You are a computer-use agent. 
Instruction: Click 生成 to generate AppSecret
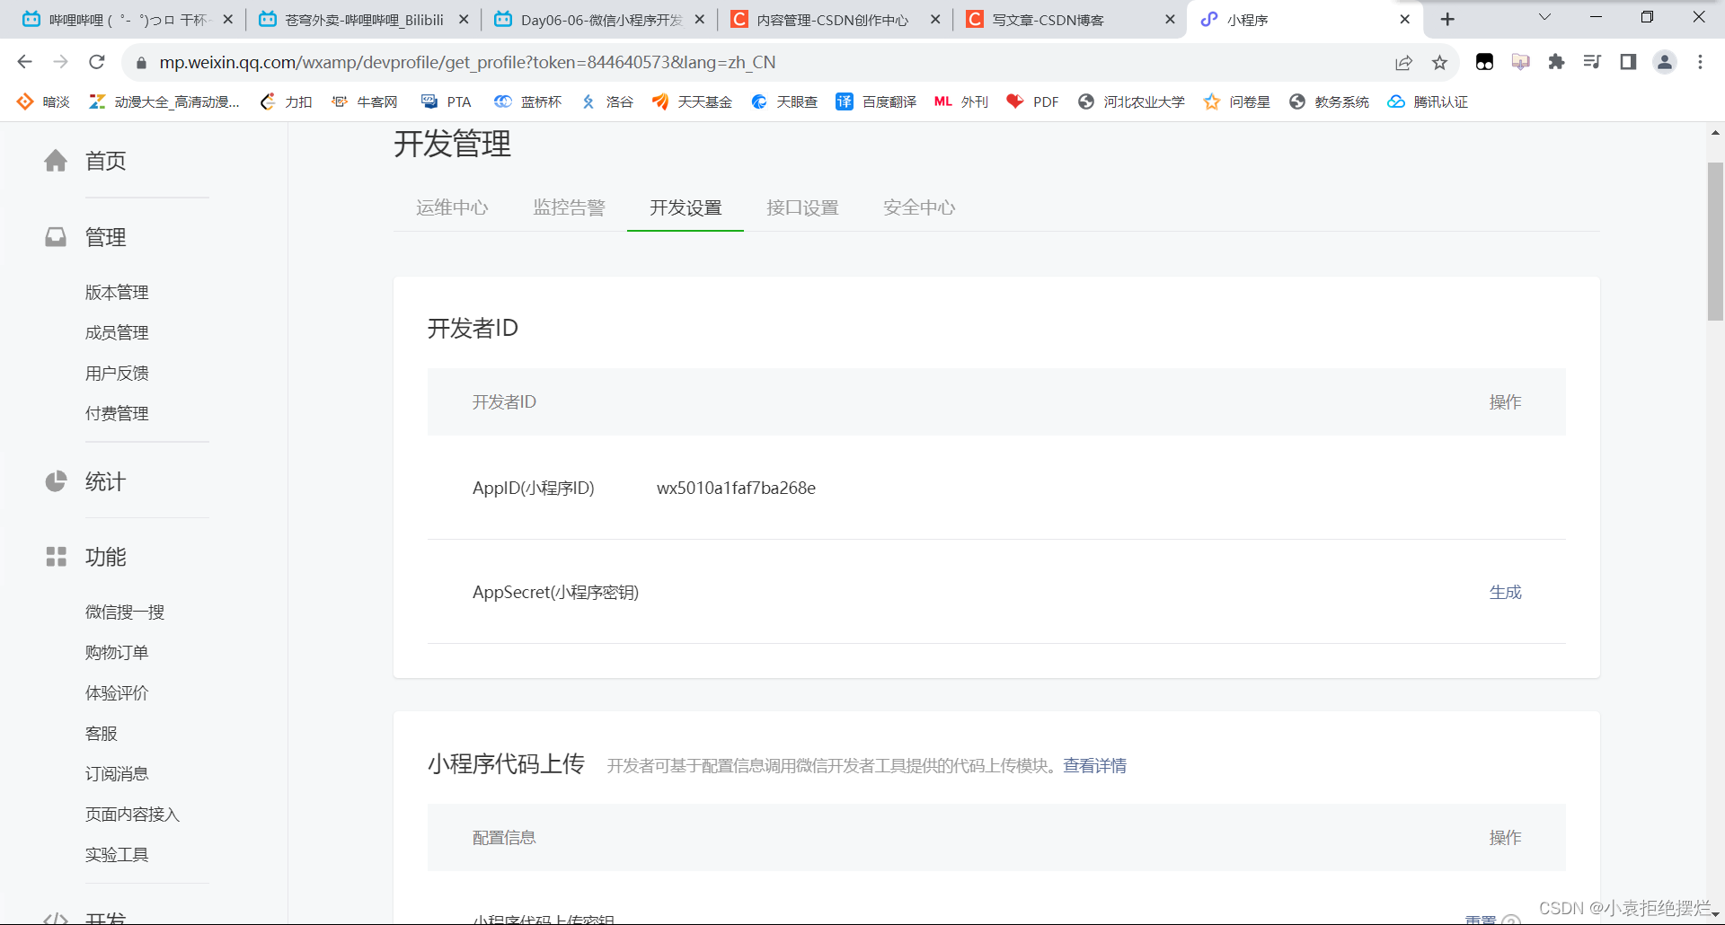[1505, 592]
